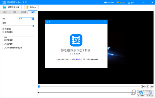Screen dimensions: 155x98
Task: Click the 打开视频文件 open video button
Action: pos(12,7)
